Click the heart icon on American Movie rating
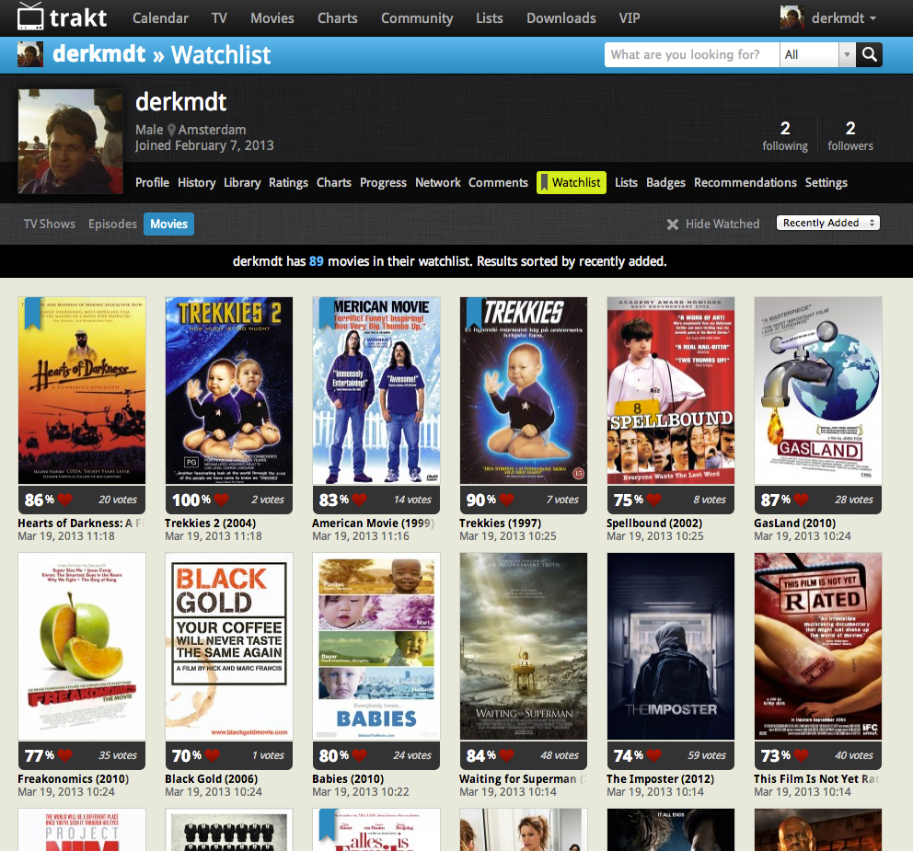The width and height of the screenshot is (913, 851). 359,500
